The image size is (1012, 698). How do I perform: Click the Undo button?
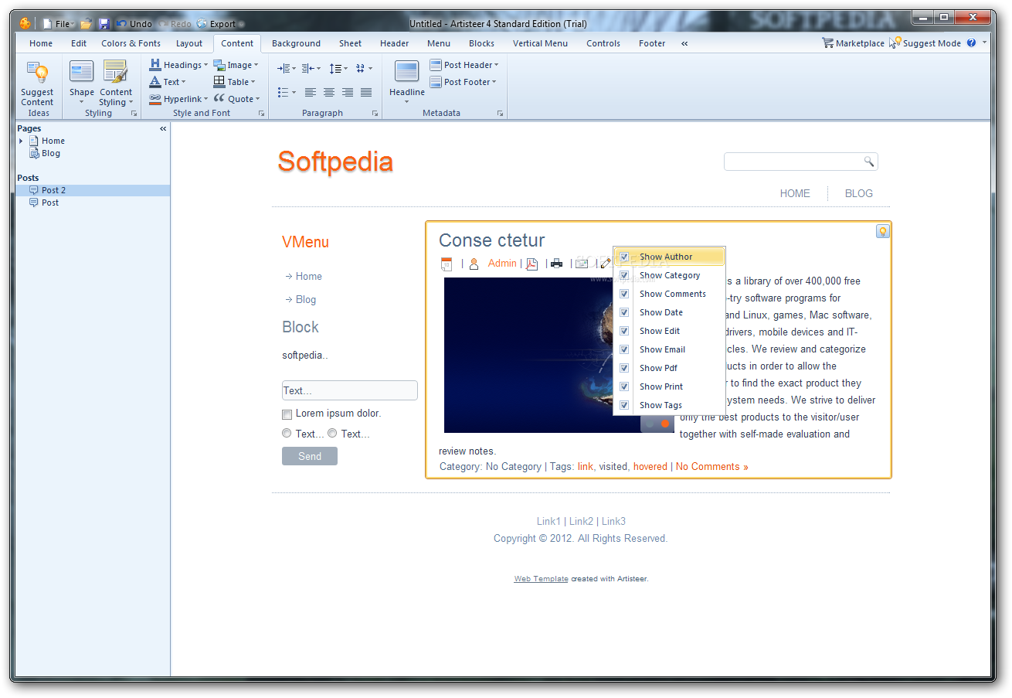pyautogui.click(x=134, y=24)
